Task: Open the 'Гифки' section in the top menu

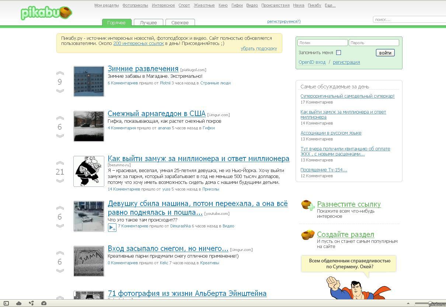Action: click(237, 5)
